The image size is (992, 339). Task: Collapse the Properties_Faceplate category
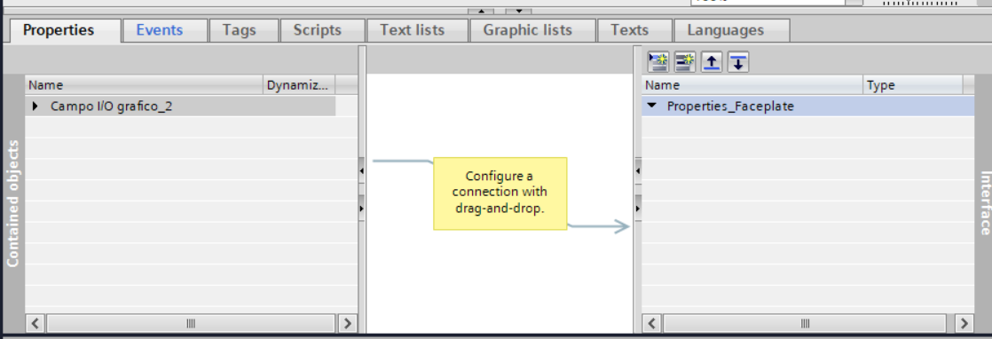click(652, 106)
